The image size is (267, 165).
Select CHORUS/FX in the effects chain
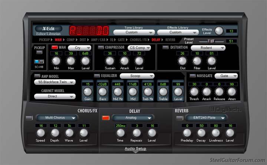point(138,40)
